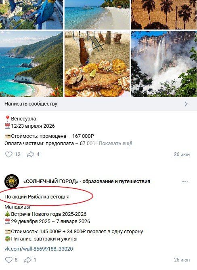The width and height of the screenshot is (197, 270).
Task: Open the 26 июн timestamp of Venezuela post
Action: (x=182, y=154)
